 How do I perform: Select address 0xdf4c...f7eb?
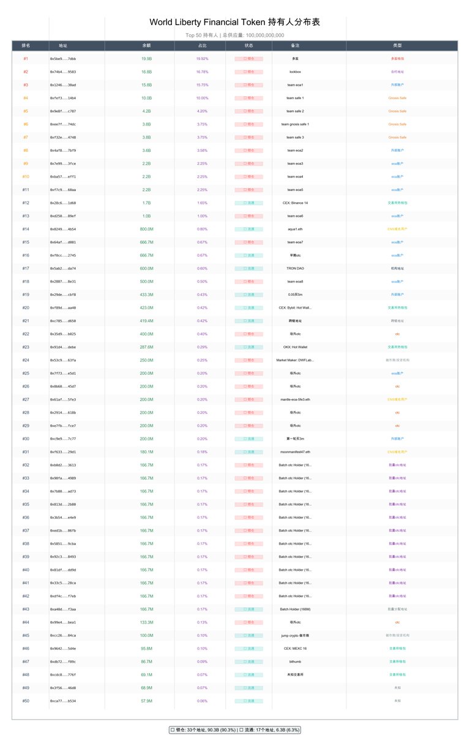click(x=63, y=596)
